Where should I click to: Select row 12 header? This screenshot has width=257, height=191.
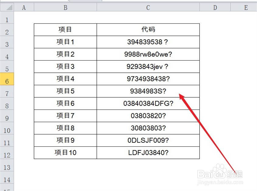click(7, 153)
